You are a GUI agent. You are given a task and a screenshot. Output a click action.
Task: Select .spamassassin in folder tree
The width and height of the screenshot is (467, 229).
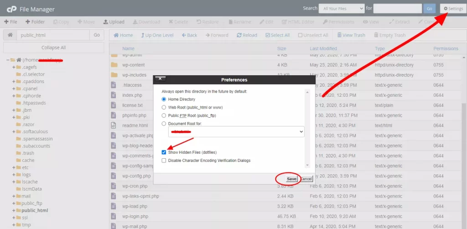(x=37, y=139)
